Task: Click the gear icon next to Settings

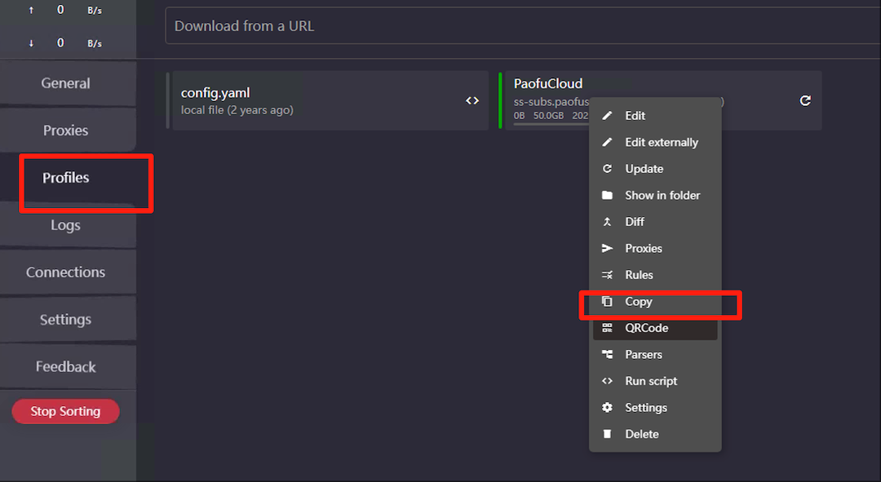Action: click(607, 408)
